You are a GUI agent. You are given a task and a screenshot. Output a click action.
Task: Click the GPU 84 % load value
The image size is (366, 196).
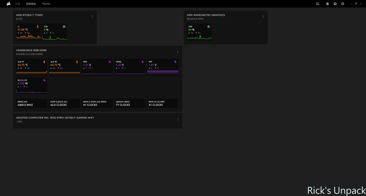click(x=191, y=30)
